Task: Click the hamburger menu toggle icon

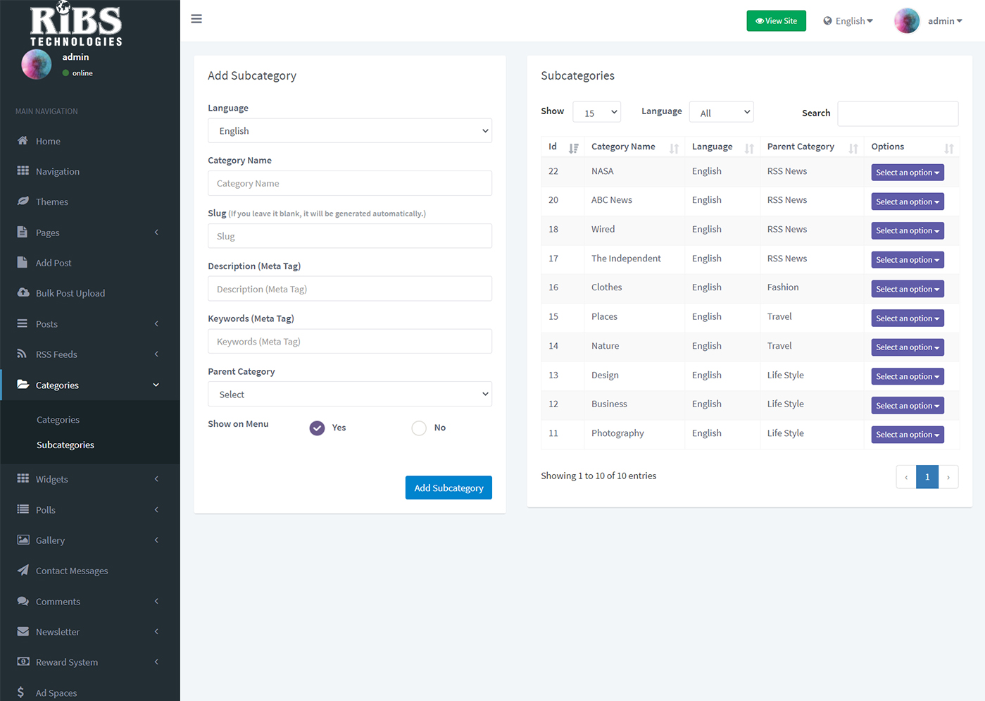Action: [196, 19]
